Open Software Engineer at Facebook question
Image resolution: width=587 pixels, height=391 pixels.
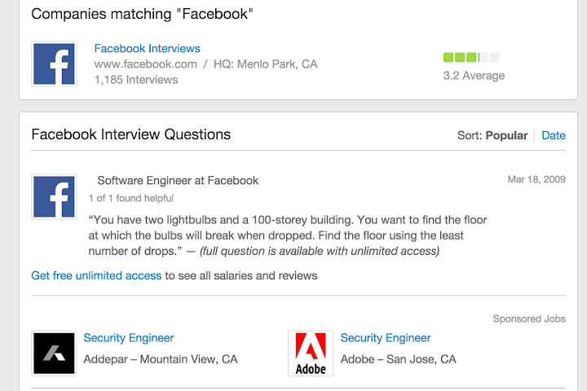tap(178, 181)
